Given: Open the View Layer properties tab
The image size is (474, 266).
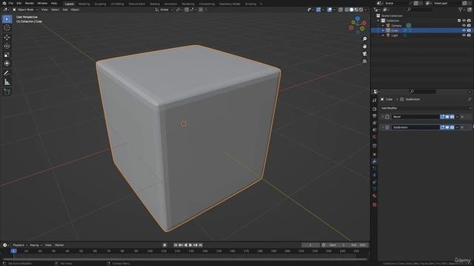Looking at the screenshot, I should coord(375,123).
